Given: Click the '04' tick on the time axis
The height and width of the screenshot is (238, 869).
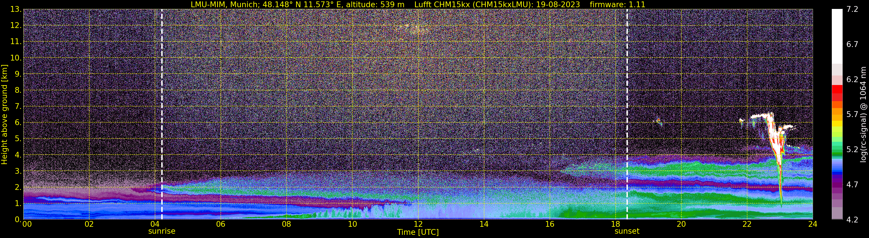Looking at the screenshot, I should (x=155, y=224).
